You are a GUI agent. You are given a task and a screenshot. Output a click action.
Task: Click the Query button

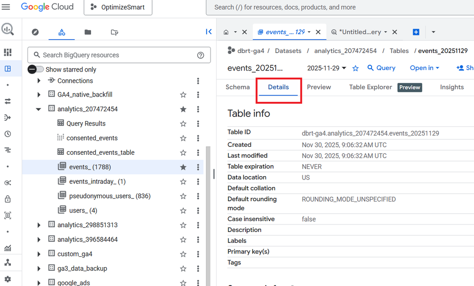pos(381,68)
